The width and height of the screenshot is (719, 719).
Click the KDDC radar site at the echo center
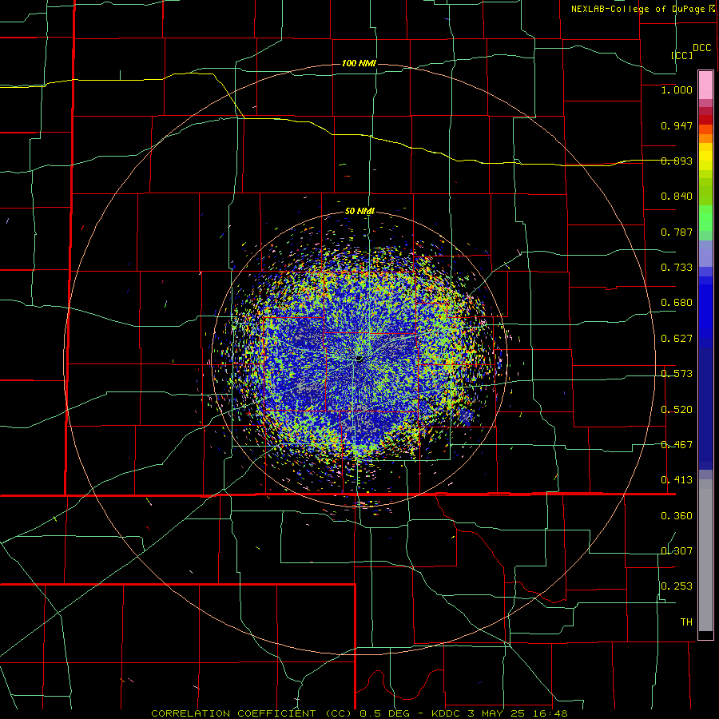pos(359,359)
